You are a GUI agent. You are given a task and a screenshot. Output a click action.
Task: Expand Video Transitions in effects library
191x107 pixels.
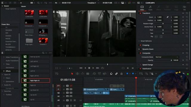[x=4, y=57]
